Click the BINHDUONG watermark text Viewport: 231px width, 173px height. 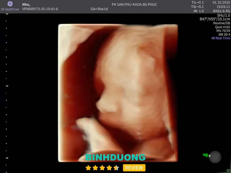click(x=115, y=157)
